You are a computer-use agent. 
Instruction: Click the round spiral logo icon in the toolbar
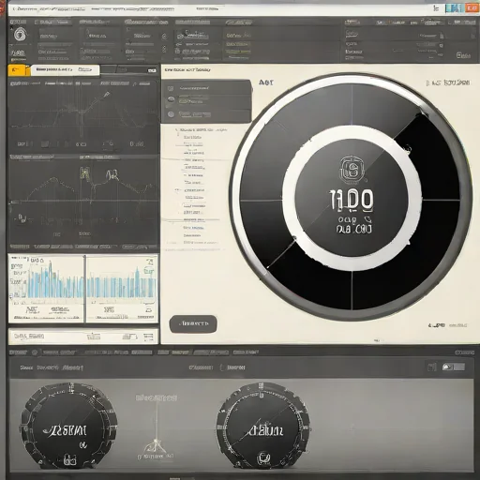21,34
